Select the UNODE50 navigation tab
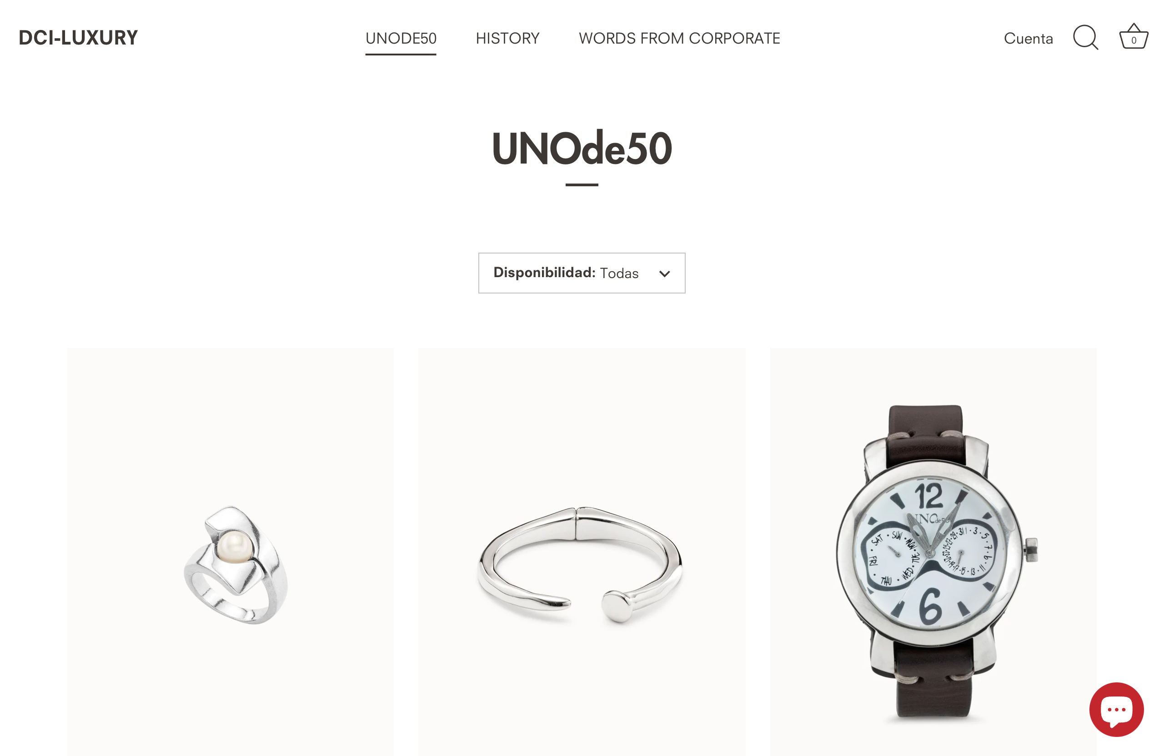Image resolution: width=1164 pixels, height=756 pixels. pyautogui.click(x=401, y=38)
